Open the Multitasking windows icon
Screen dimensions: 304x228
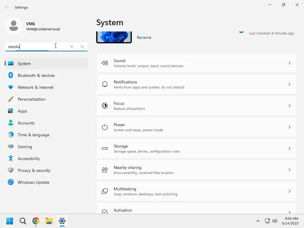click(x=105, y=191)
